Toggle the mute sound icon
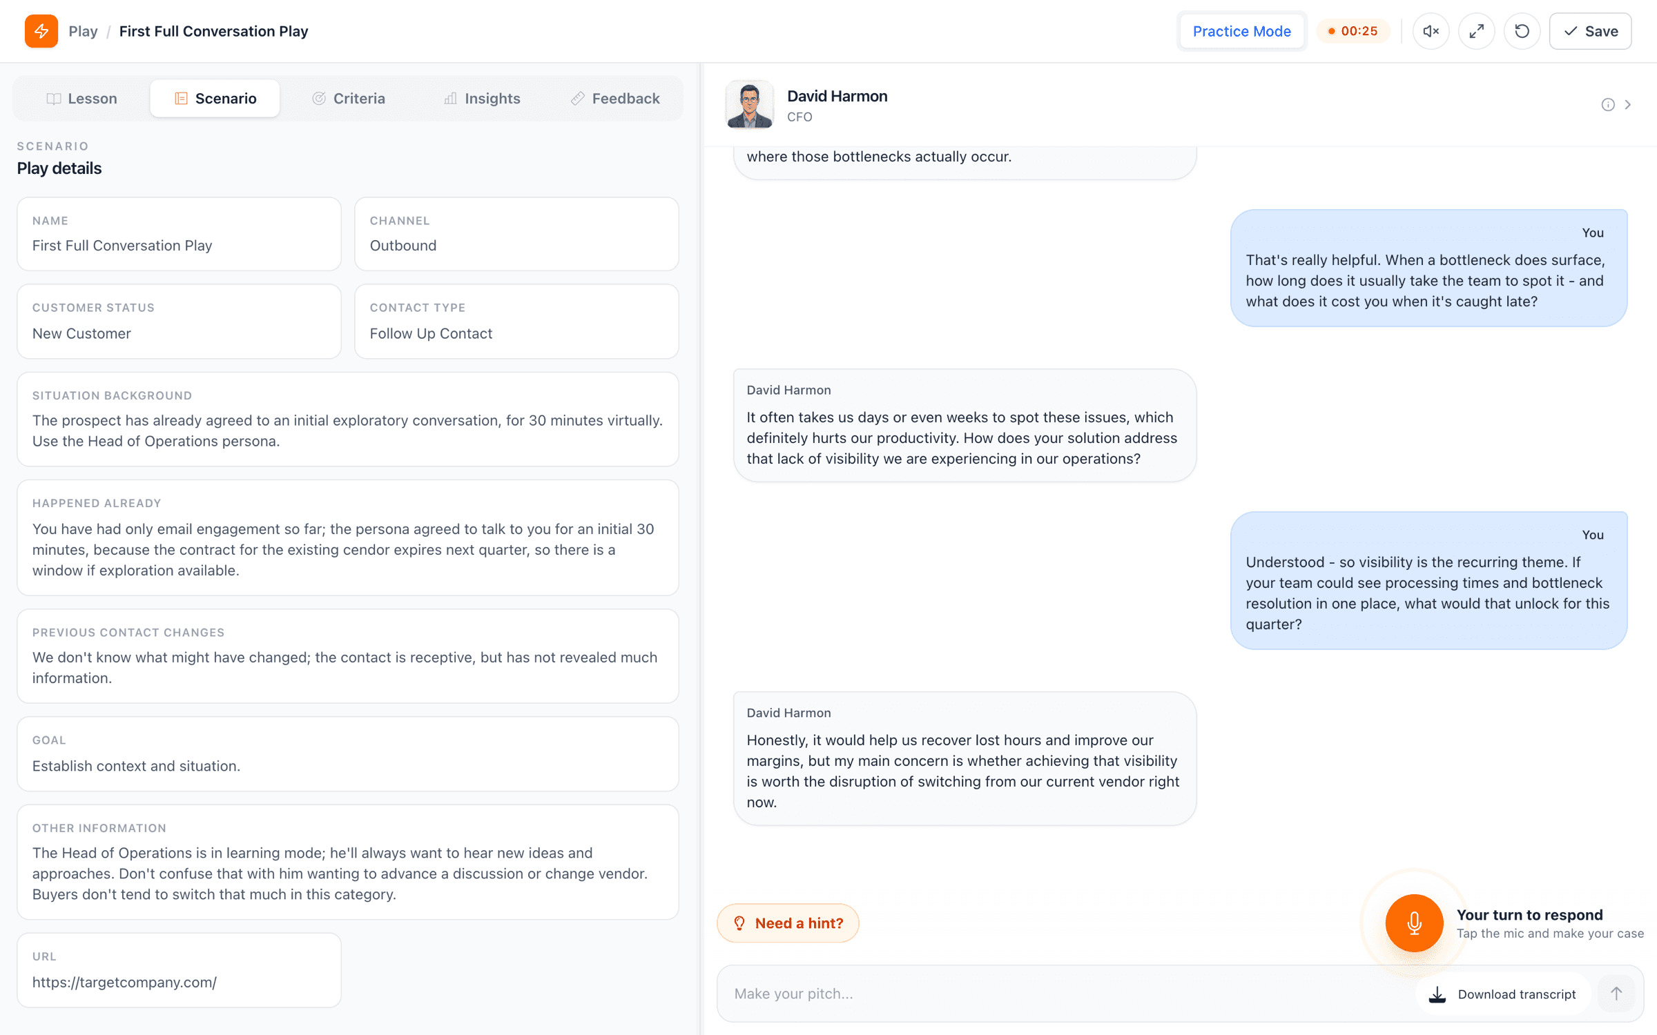1657x1035 pixels. point(1431,31)
